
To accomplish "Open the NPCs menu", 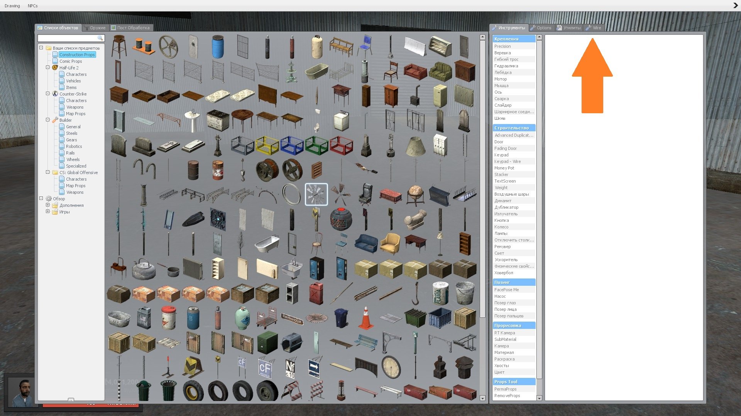I will pyautogui.click(x=32, y=6).
